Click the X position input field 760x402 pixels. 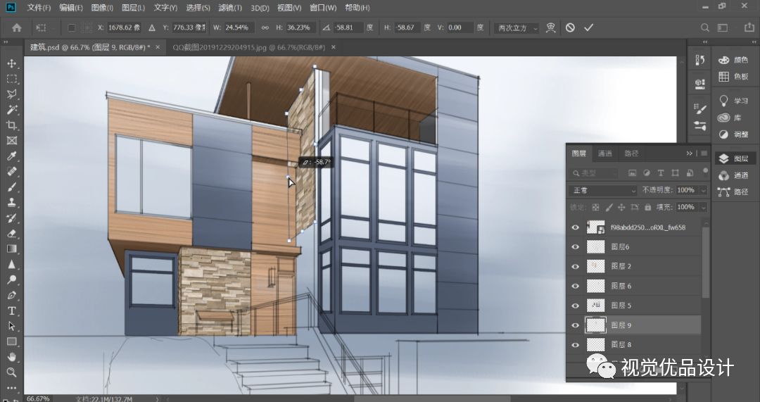[124, 27]
